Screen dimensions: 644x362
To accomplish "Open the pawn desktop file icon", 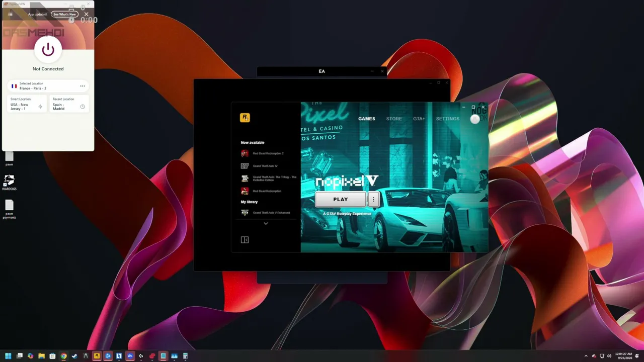I will tap(9, 159).
